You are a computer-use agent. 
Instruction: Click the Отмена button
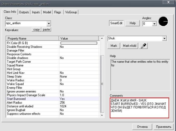point(142,127)
